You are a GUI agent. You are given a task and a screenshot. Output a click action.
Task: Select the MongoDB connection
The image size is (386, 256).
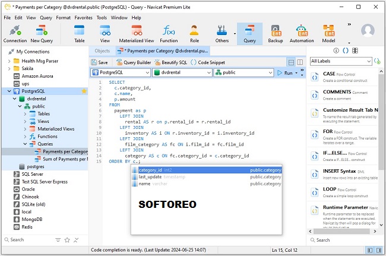pyautogui.click(x=31, y=219)
